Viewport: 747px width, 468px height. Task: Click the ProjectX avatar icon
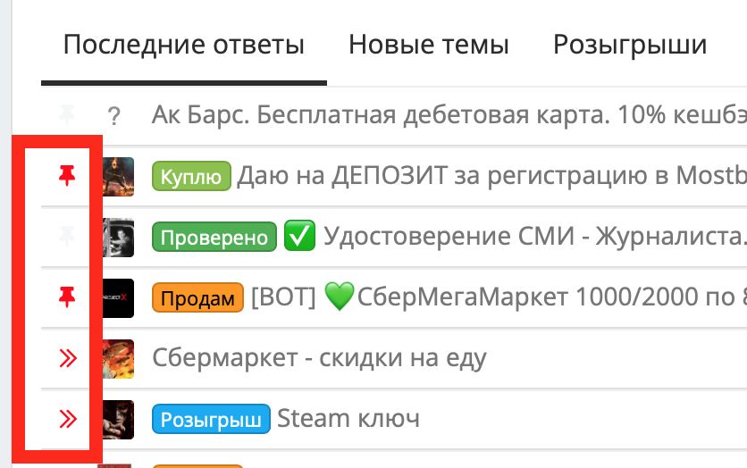(x=118, y=298)
